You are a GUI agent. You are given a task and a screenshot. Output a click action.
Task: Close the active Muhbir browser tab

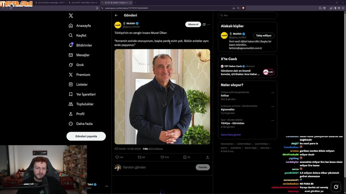click(131, 2)
